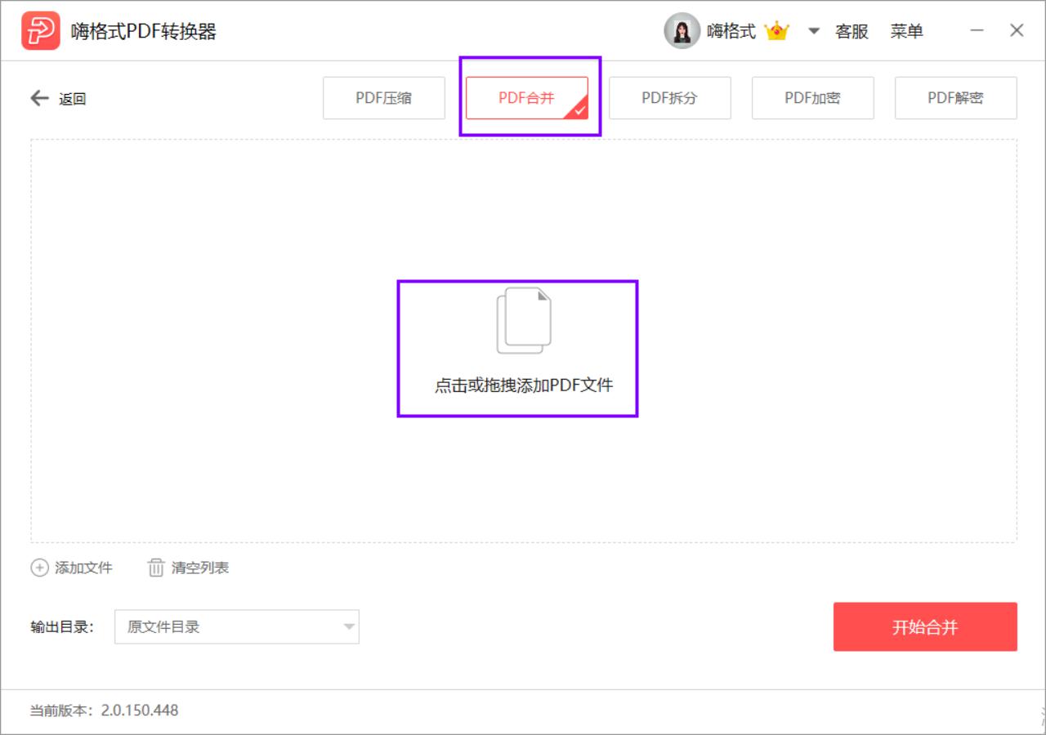Viewport: 1046px width, 735px height.
Task: Minimize the converter window
Action: click(x=977, y=31)
